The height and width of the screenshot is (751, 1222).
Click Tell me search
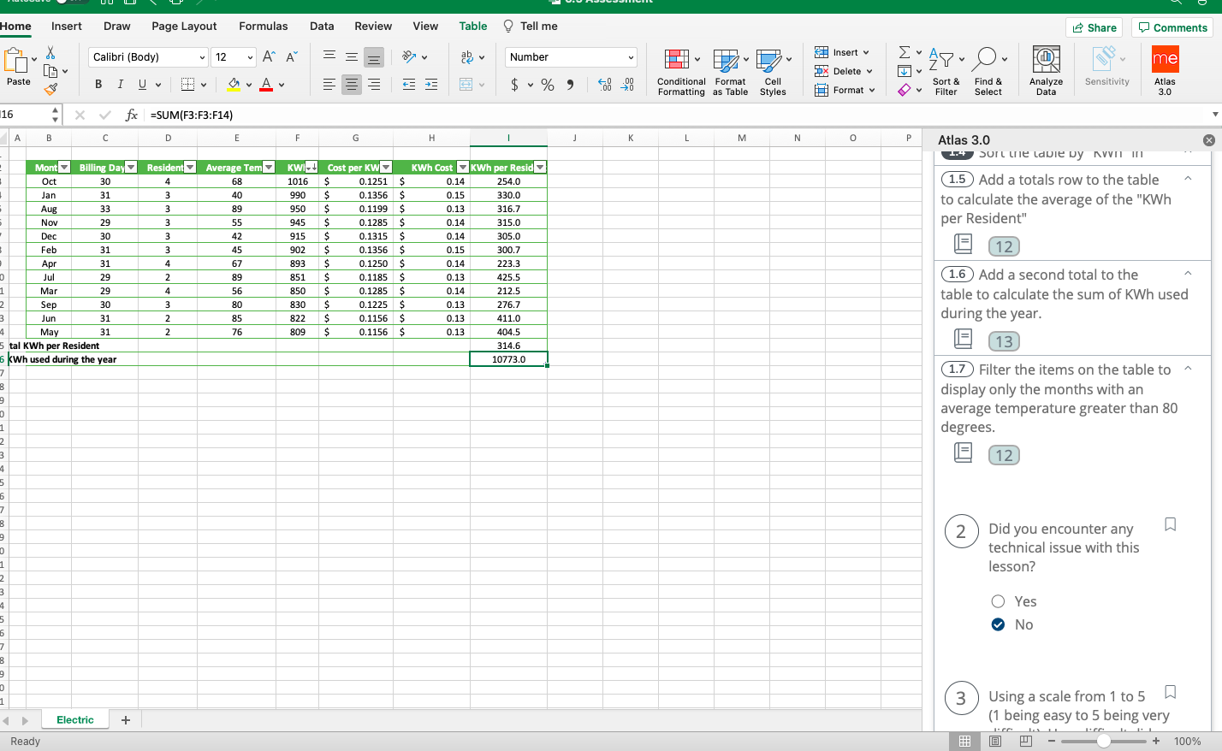point(531,27)
